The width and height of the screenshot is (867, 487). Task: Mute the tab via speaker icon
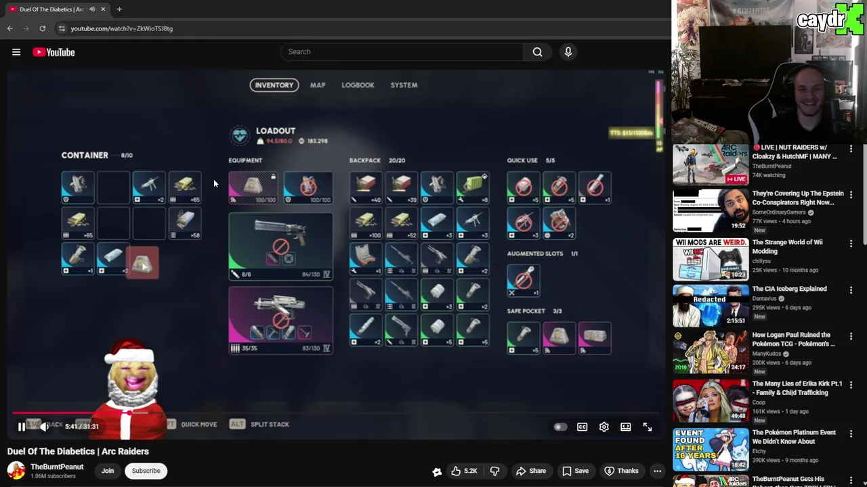(x=92, y=9)
